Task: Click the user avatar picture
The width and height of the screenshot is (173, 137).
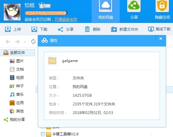Action: click(x=12, y=12)
